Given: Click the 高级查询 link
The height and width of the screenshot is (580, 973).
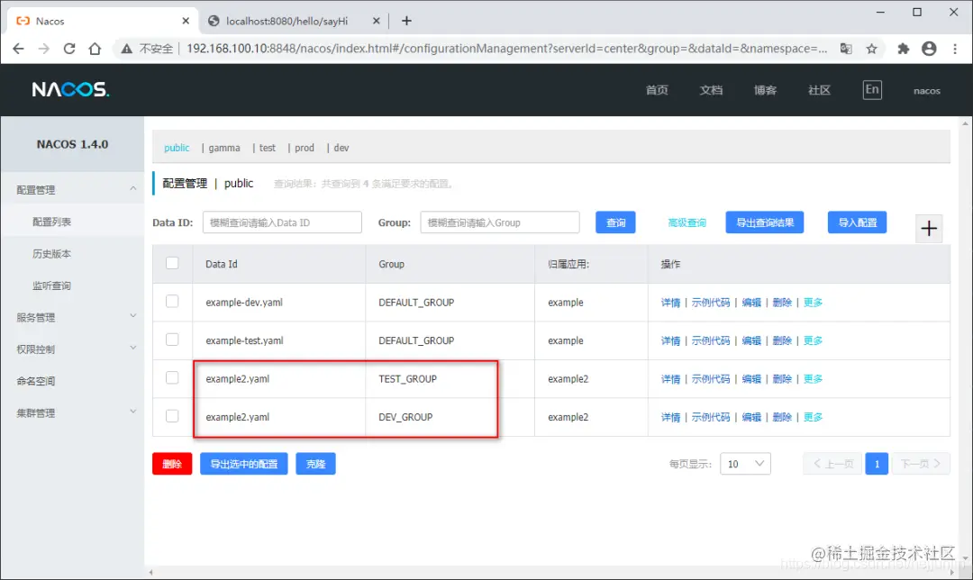Looking at the screenshot, I should [x=687, y=222].
